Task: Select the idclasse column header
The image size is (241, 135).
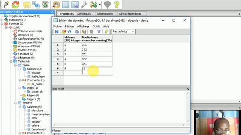Action: click(72, 39)
